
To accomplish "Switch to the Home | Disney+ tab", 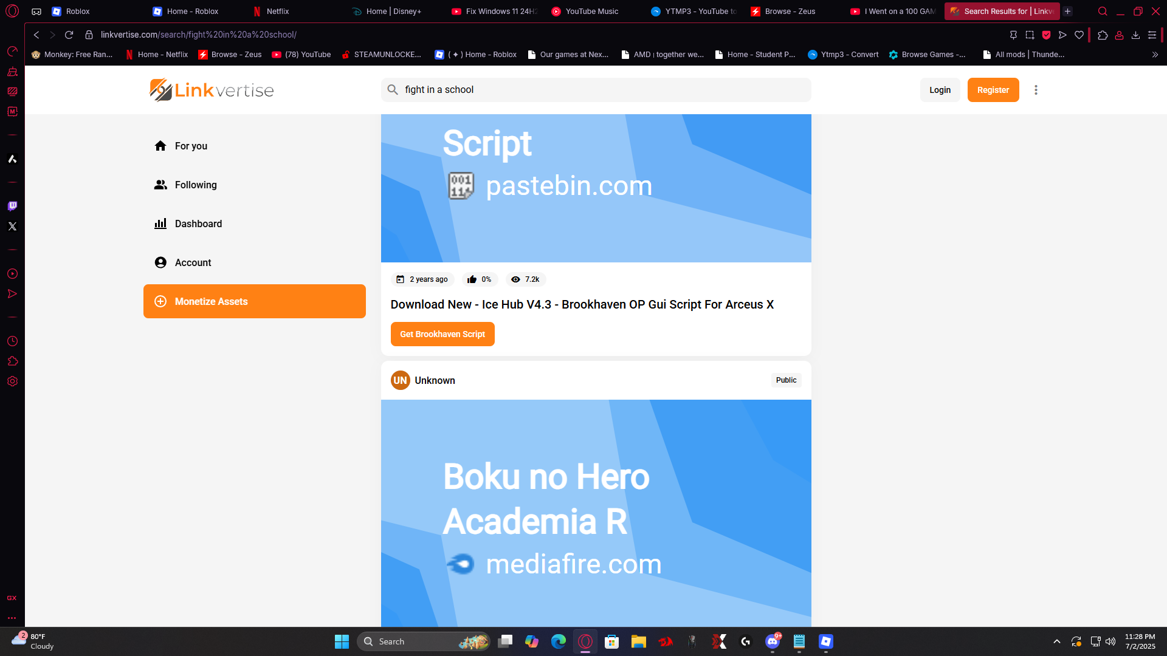I will point(394,11).
